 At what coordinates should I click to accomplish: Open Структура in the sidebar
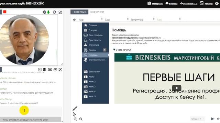point(96,45)
